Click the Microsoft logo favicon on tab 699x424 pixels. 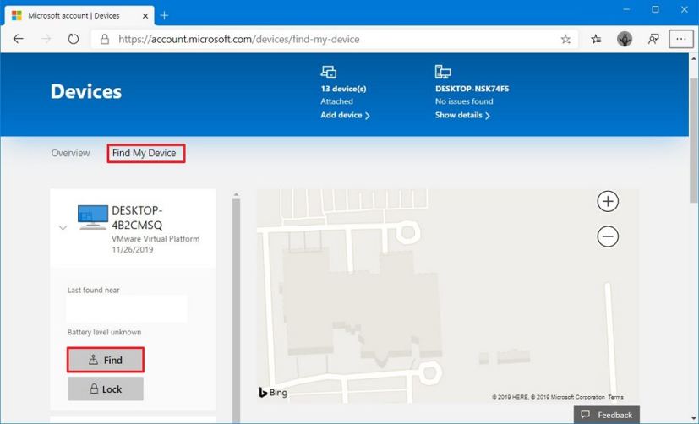pyautogui.click(x=17, y=15)
